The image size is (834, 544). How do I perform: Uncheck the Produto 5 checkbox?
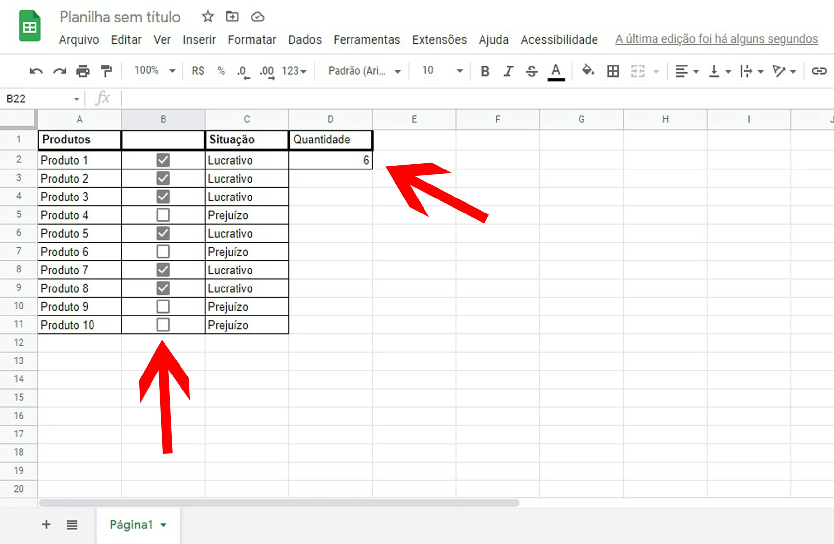pos(163,233)
